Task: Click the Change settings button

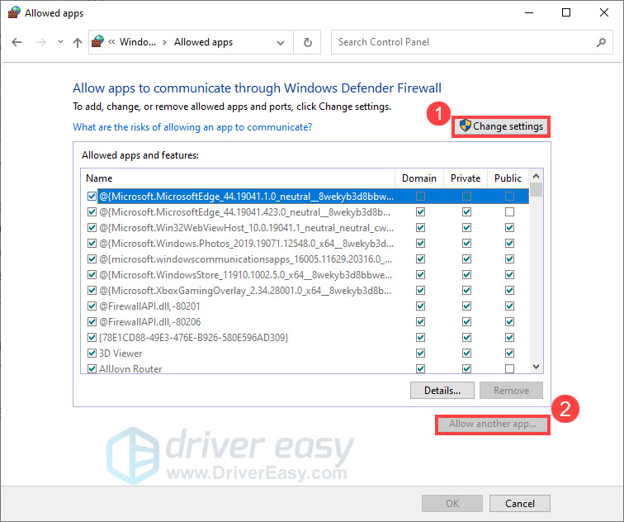Action: click(501, 126)
